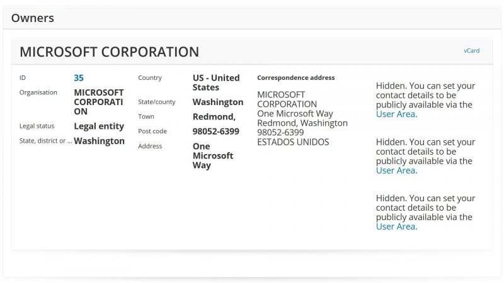Click the post code 98052-6399 value
The image size is (504, 283).
pyautogui.click(x=215, y=131)
